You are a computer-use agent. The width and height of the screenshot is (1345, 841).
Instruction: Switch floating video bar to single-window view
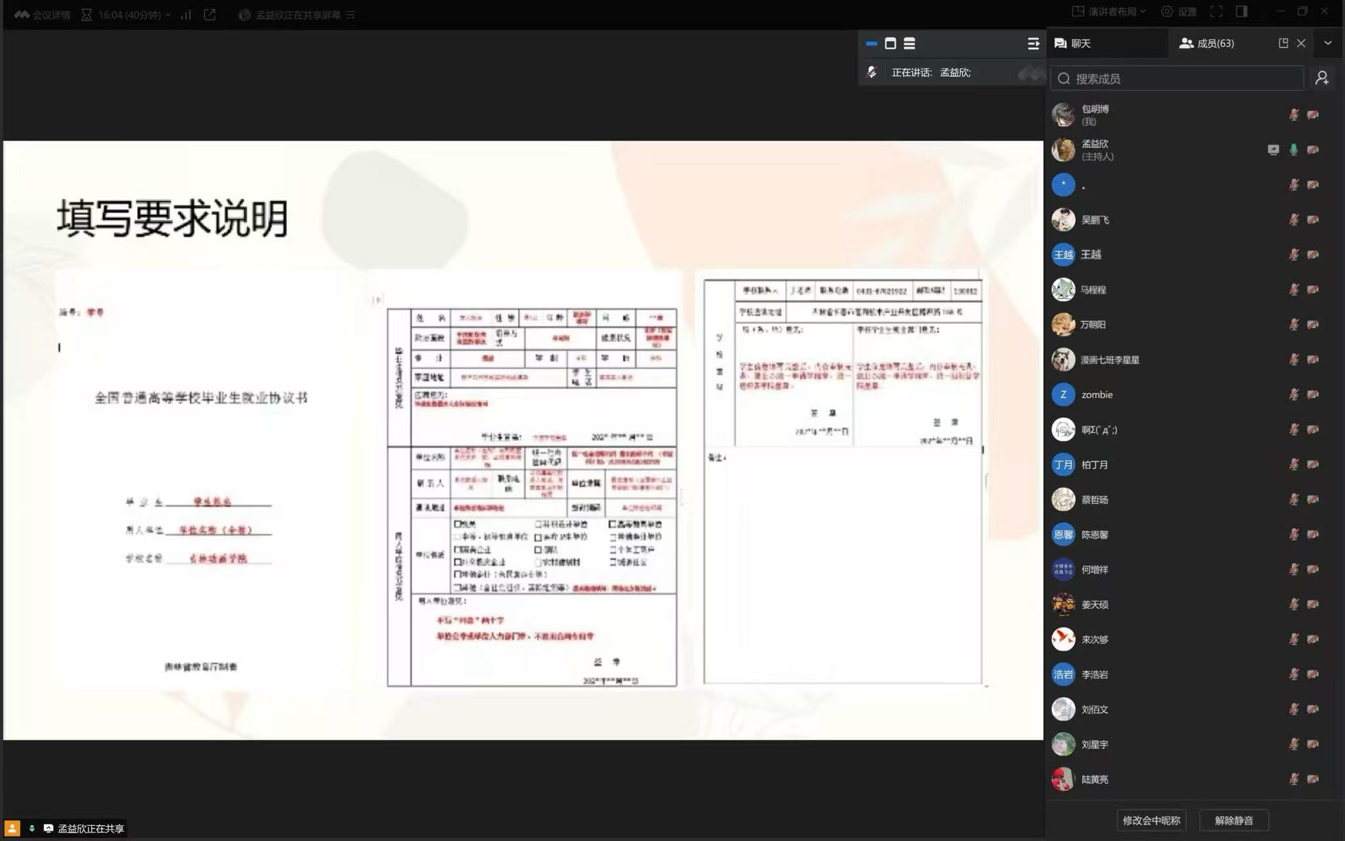(x=890, y=43)
